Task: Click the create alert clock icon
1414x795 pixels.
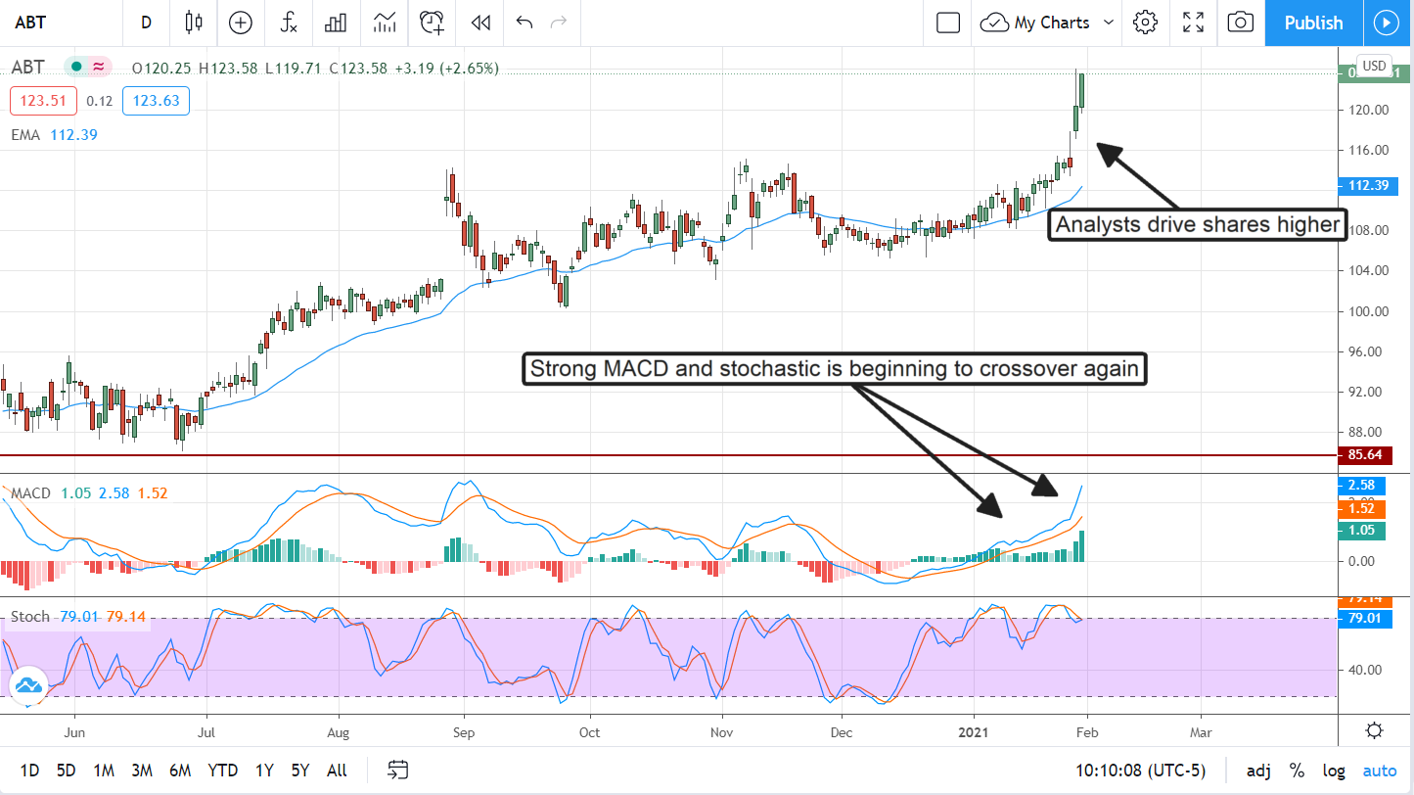Action: [432, 23]
